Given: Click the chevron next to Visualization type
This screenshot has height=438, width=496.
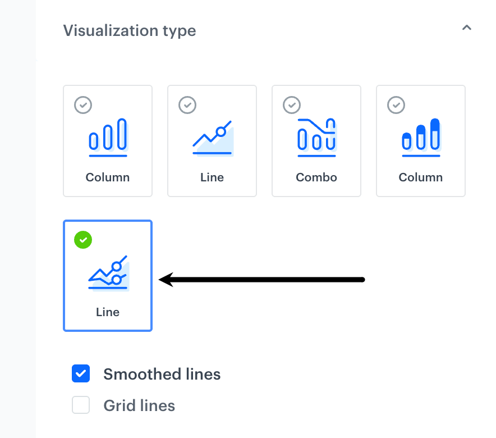Looking at the screenshot, I should [467, 27].
